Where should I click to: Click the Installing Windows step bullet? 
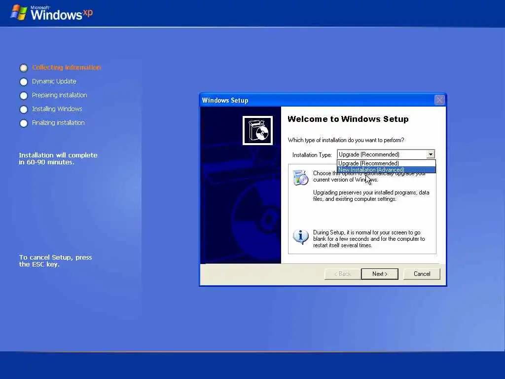pyautogui.click(x=24, y=110)
